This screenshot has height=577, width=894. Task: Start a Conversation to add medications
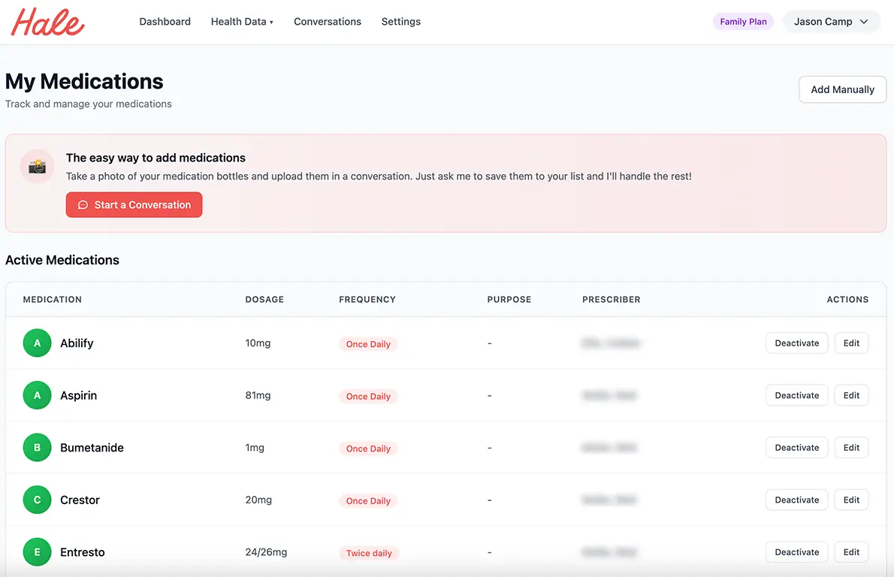tap(134, 204)
